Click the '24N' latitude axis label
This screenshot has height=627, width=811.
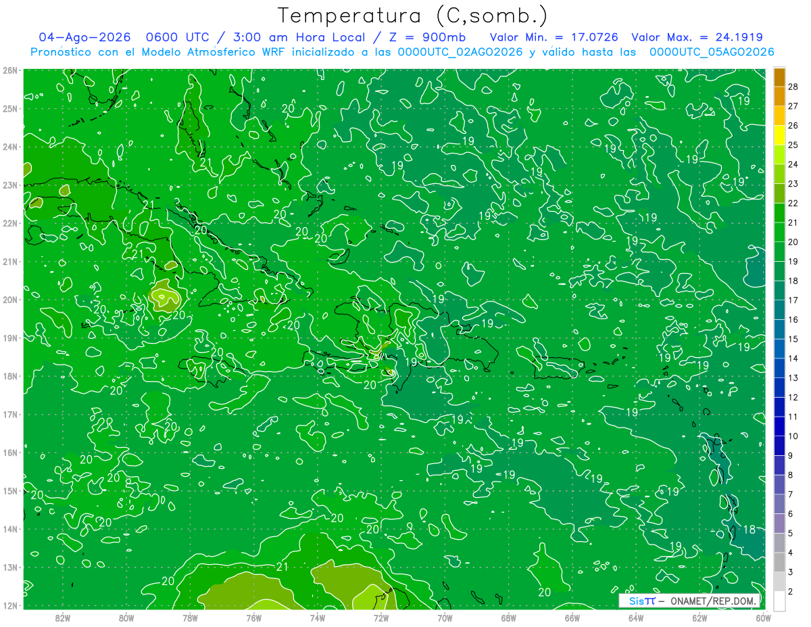(x=10, y=147)
